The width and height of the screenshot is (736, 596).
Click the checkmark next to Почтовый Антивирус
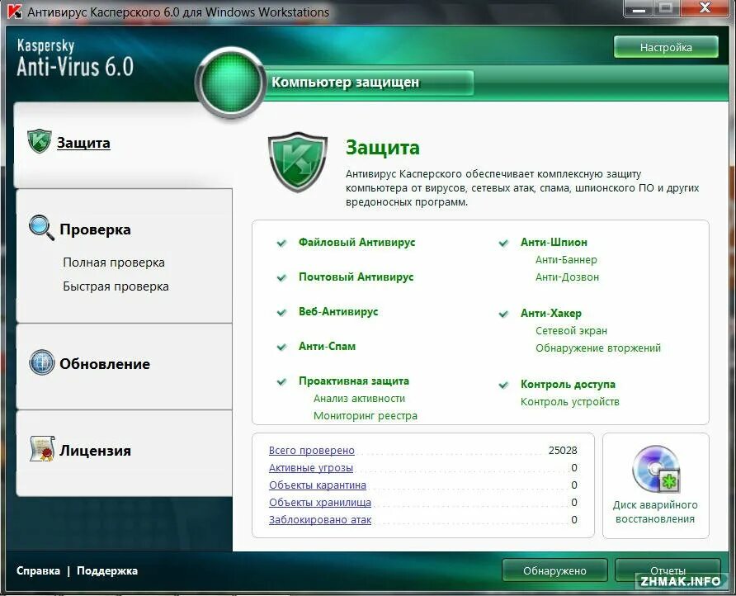[x=281, y=278]
